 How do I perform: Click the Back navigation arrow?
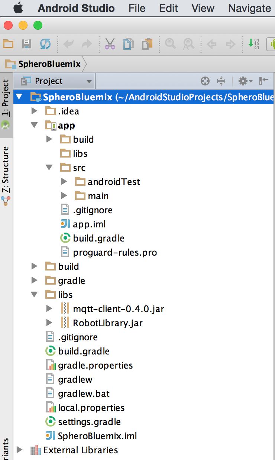212,45
